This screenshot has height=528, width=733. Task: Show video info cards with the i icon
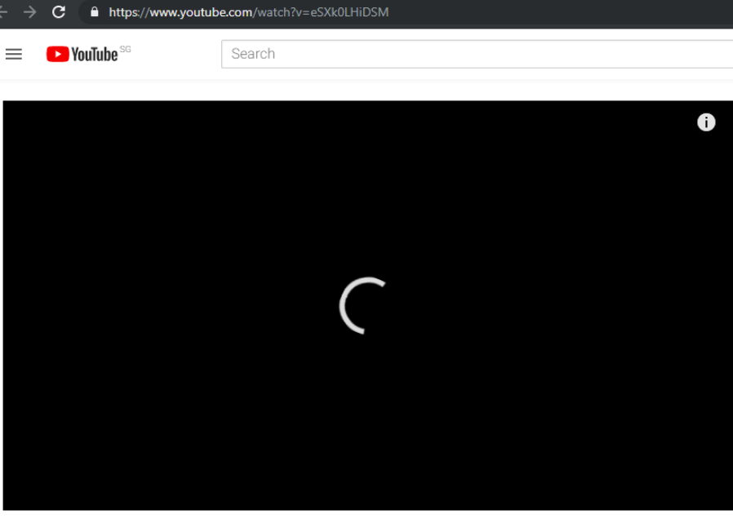[x=706, y=122]
